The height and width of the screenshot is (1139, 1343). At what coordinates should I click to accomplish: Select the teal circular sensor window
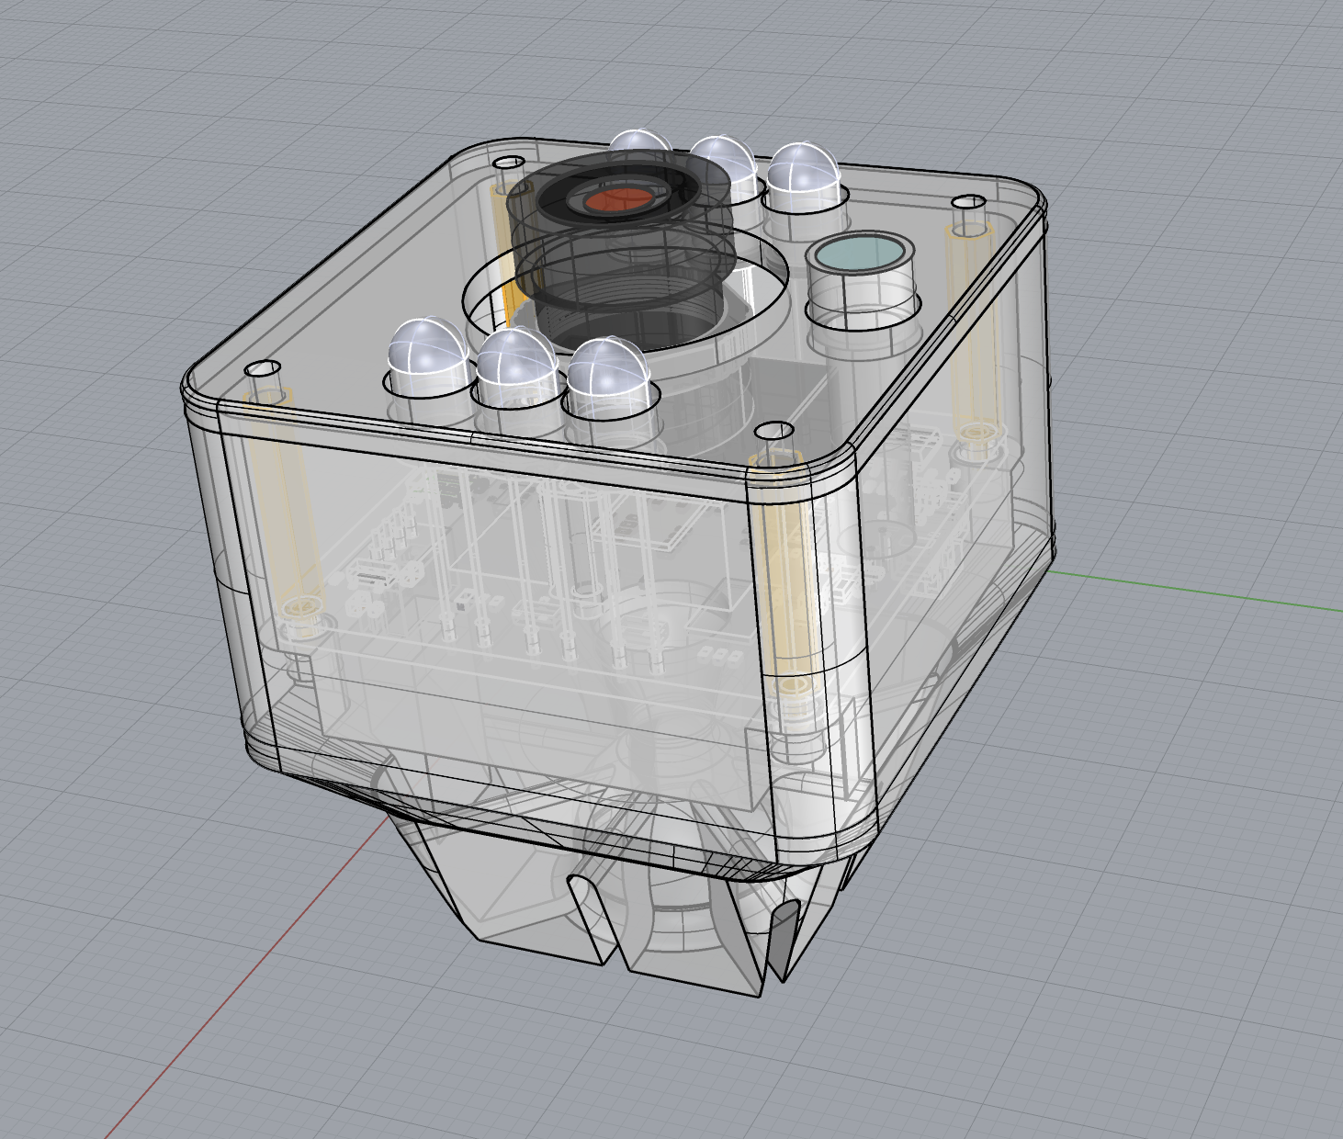[861, 253]
